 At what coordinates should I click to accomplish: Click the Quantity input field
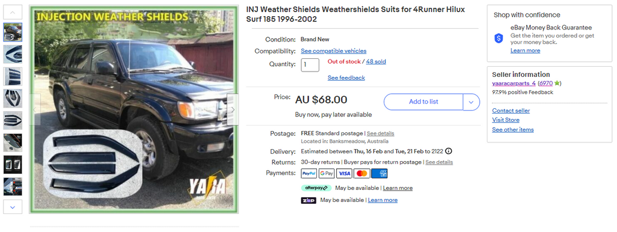(x=310, y=65)
